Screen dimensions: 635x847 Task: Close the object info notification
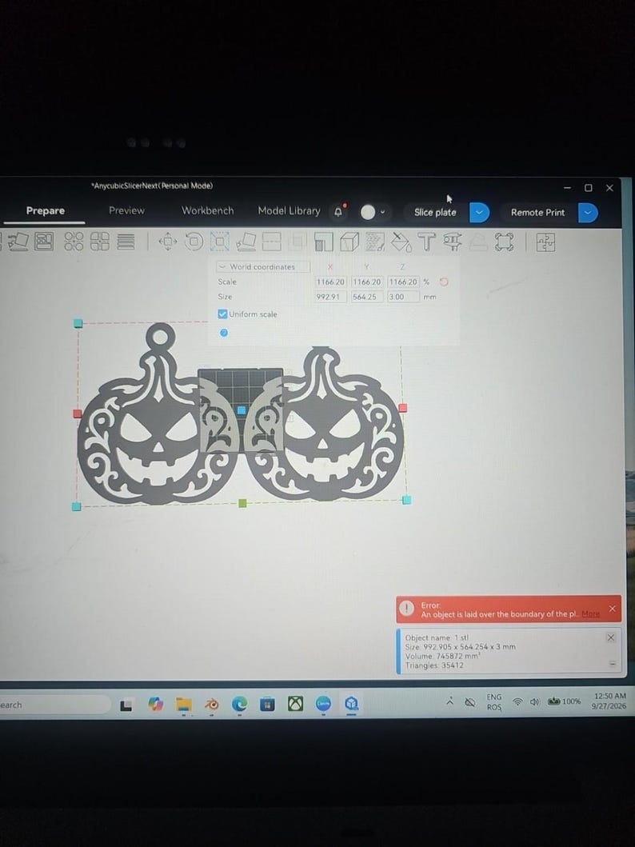pos(610,637)
